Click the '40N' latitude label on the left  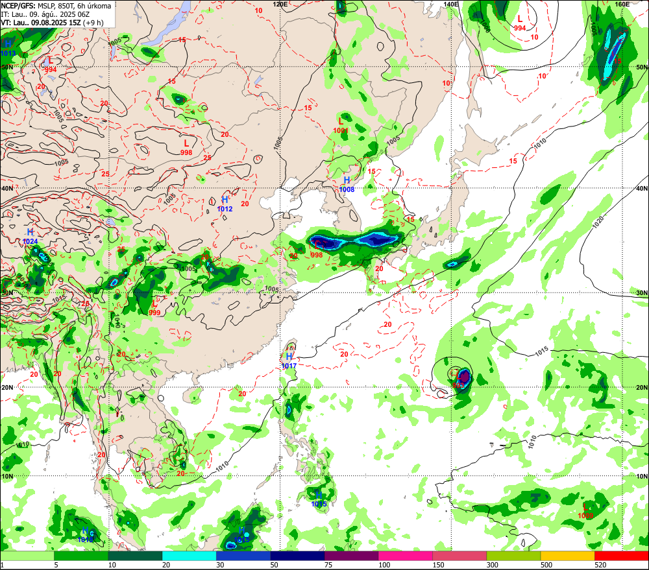point(7,188)
